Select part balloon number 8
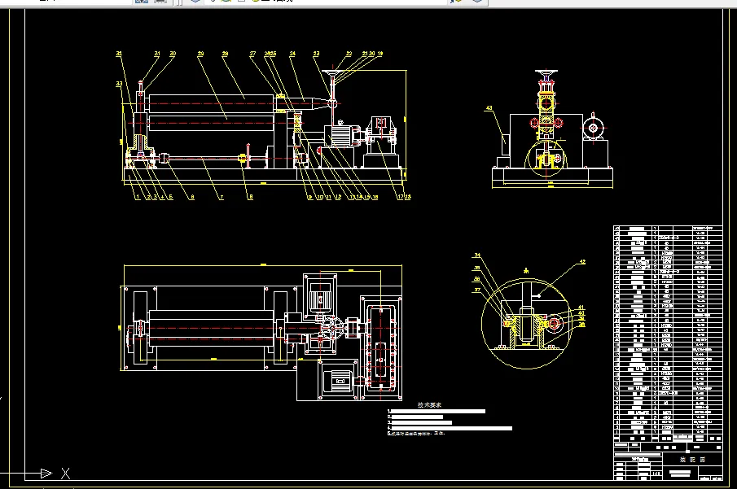Image resolution: width=737 pixels, height=489 pixels. (x=251, y=197)
